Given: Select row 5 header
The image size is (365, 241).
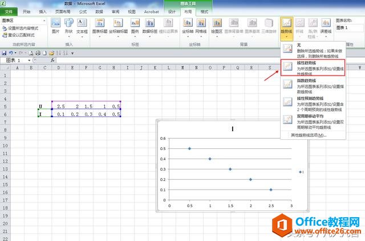Looking at the screenshot, I should pyautogui.click(x=5, y=106).
